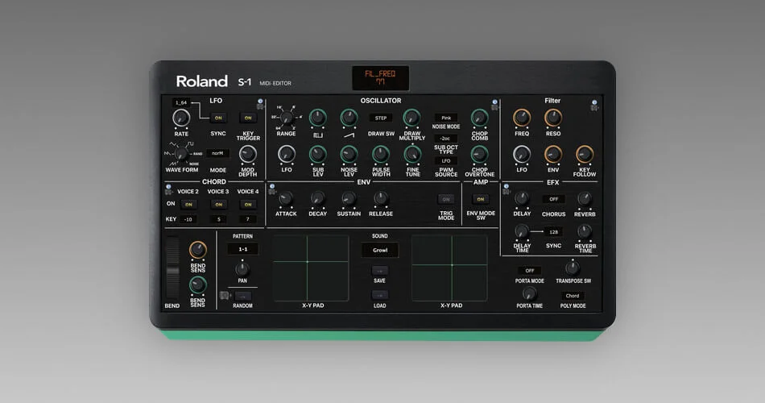
Task: Click the oscillator section LFO knob
Action: click(x=287, y=154)
